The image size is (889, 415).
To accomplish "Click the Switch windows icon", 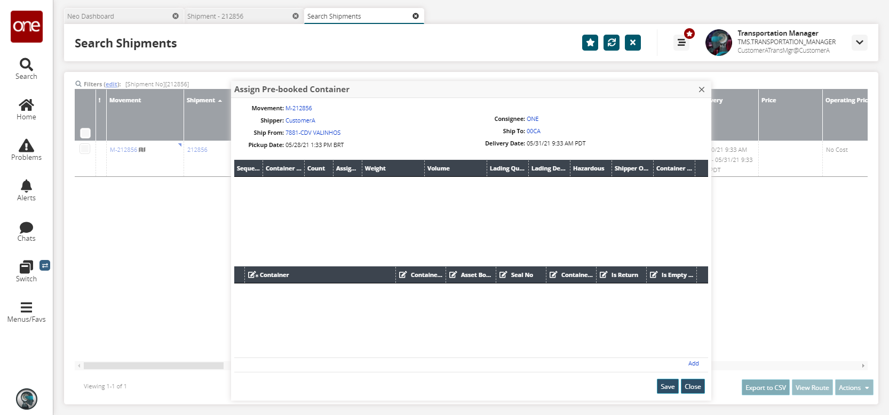I will click(x=26, y=267).
